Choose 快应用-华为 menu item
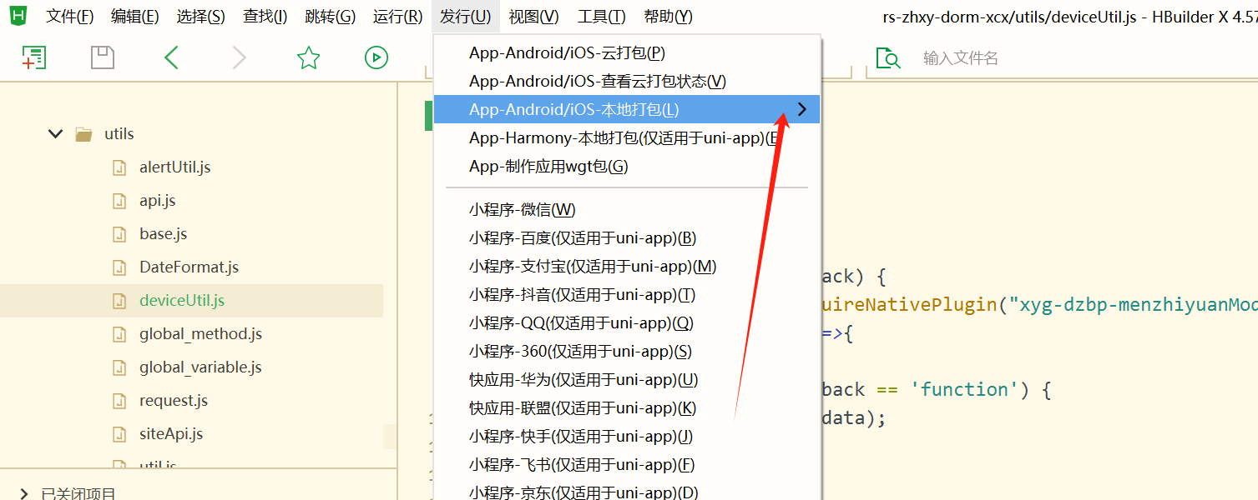Image resolution: width=1258 pixels, height=500 pixels. [627, 380]
